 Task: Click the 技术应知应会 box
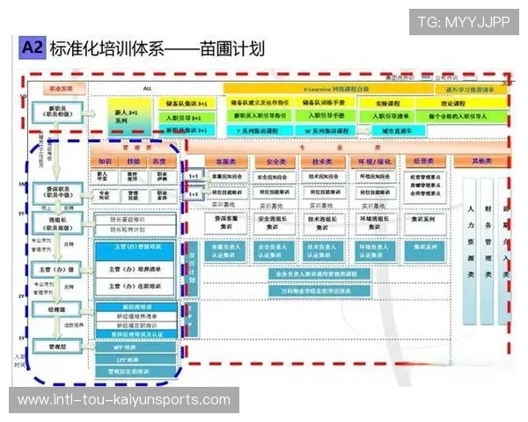pyautogui.click(x=324, y=177)
